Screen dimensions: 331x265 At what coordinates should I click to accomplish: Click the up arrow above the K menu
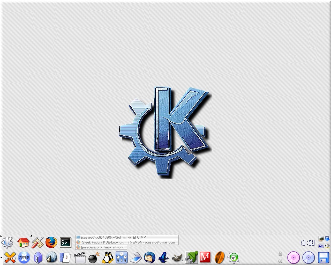tap(1, 236)
